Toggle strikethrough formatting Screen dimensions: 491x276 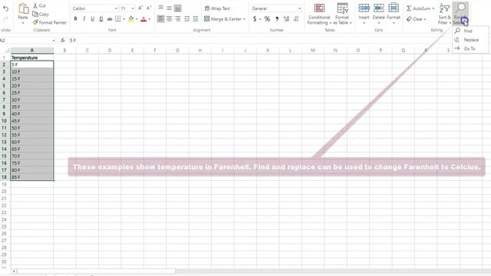pyautogui.click(x=110, y=19)
